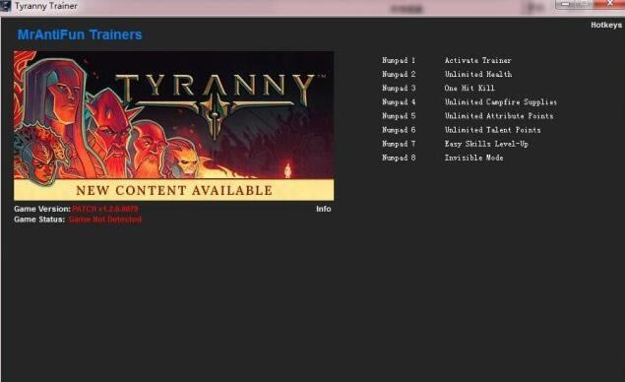Image resolution: width=625 pixels, height=382 pixels.
Task: Click the Numpad 4 hotkey label
Action: coord(399,102)
